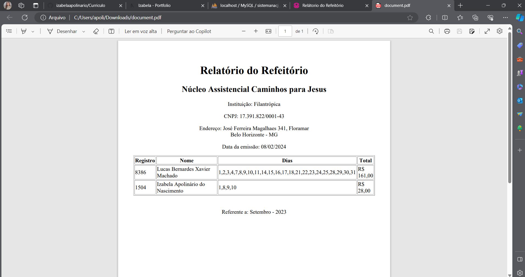Search within the PDF document
The height and width of the screenshot is (277, 525).
(x=431, y=31)
